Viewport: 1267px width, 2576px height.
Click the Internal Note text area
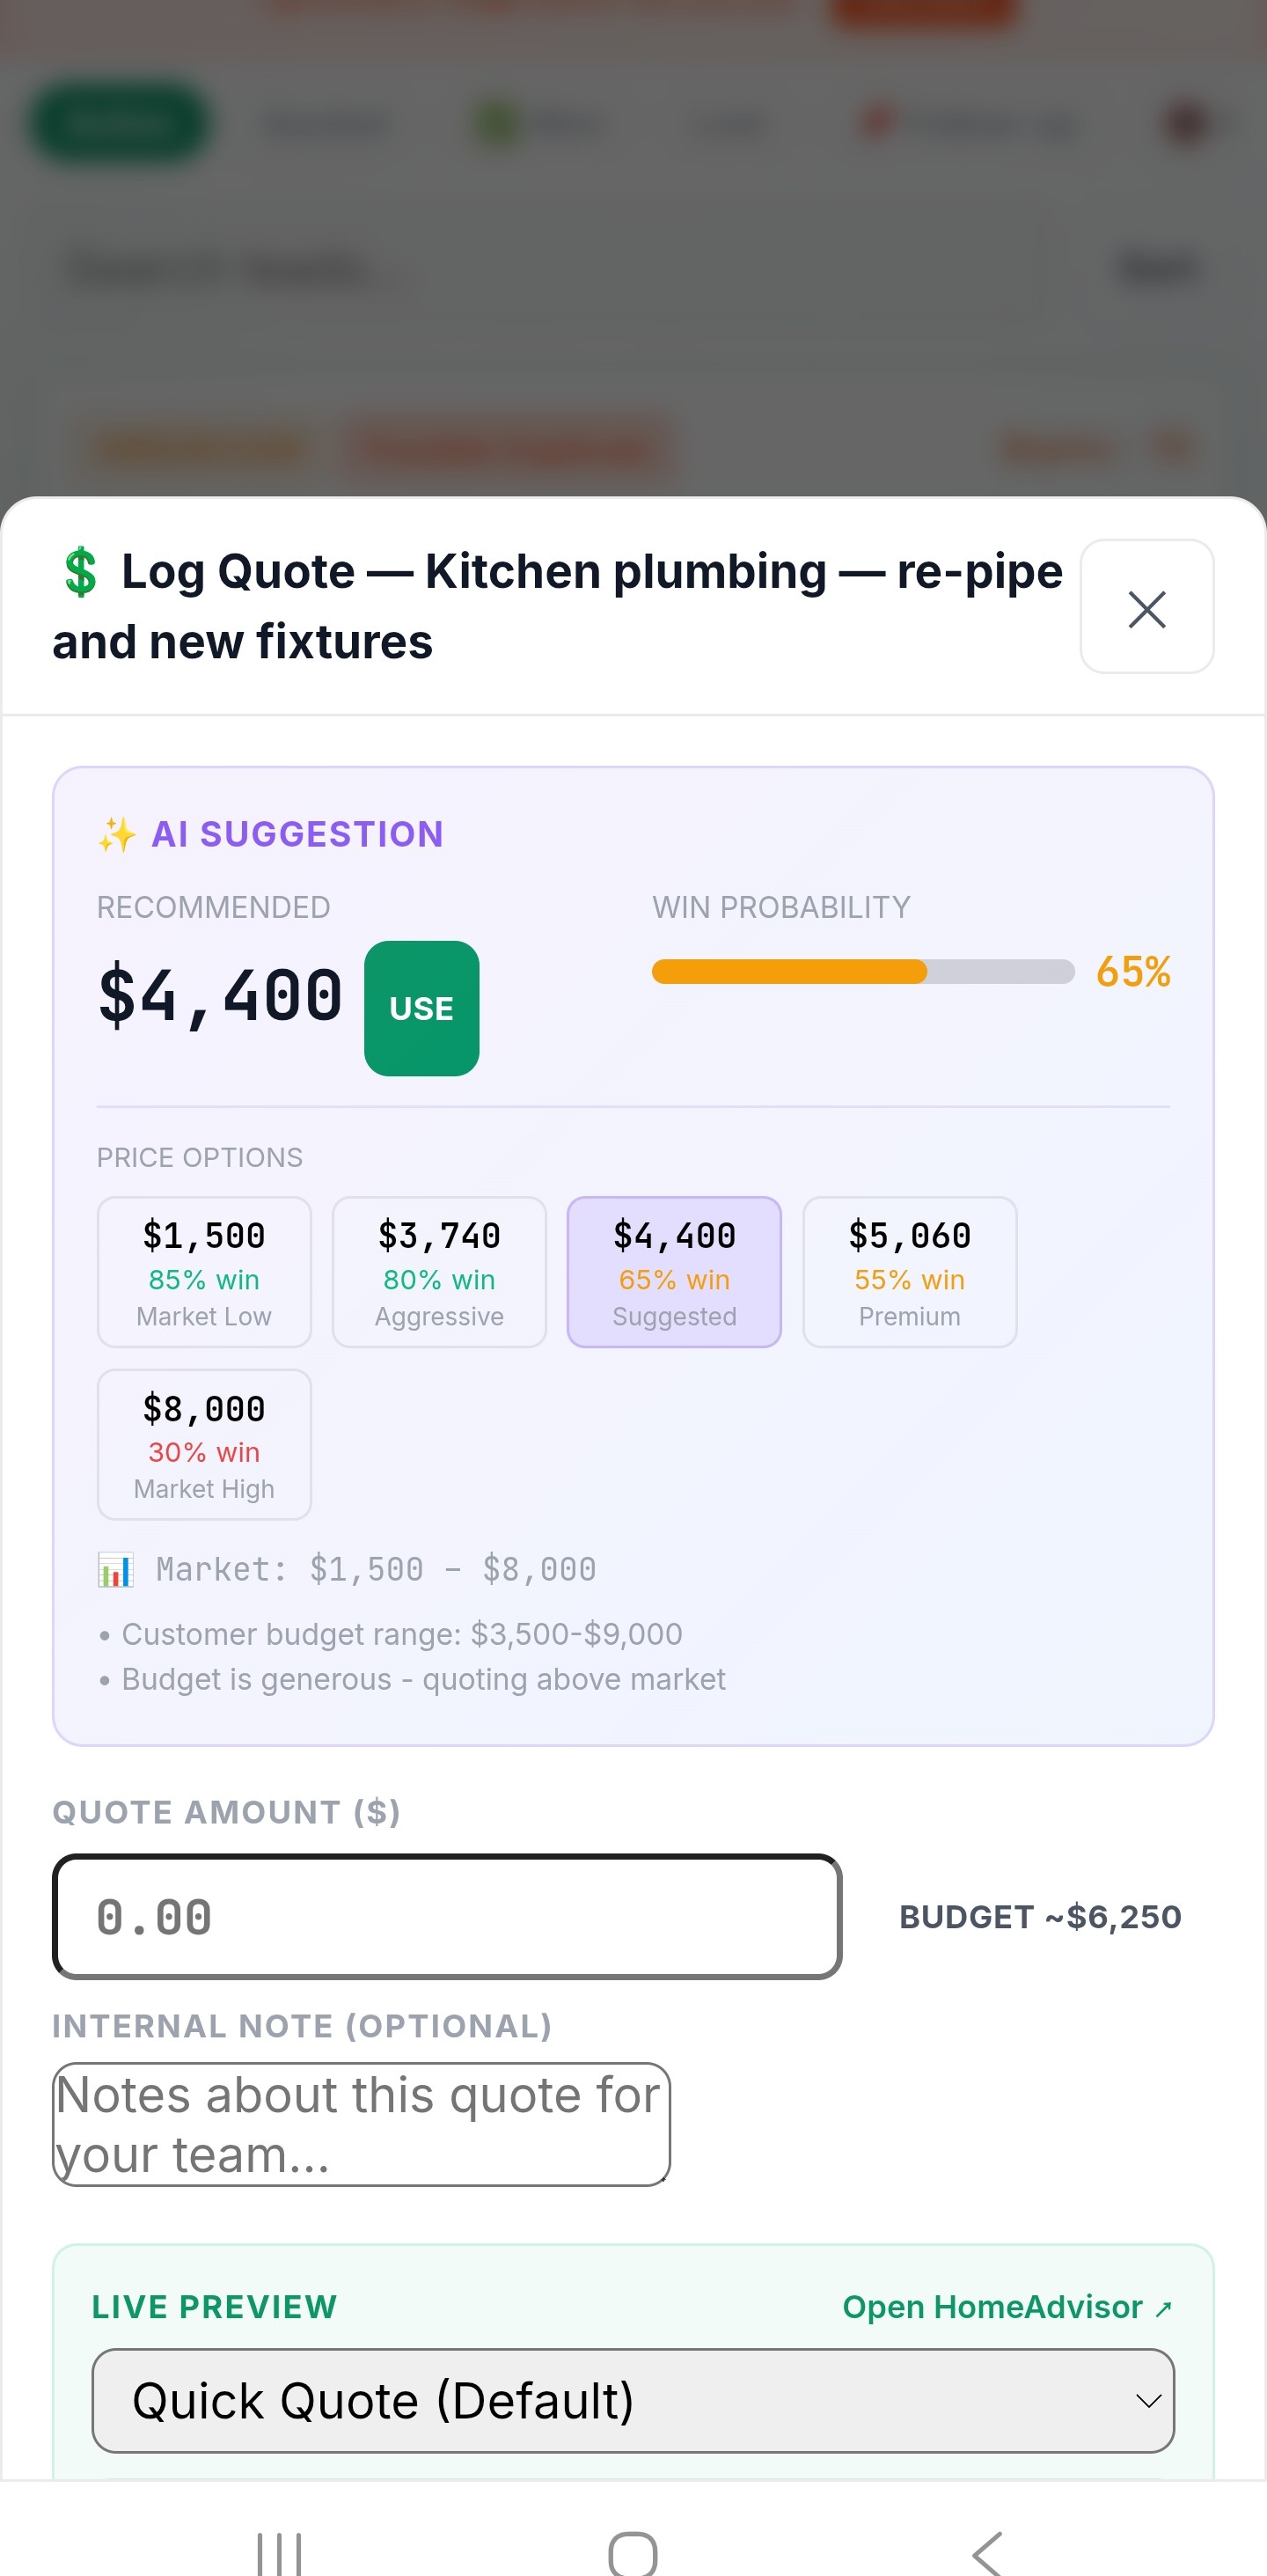361,2123
